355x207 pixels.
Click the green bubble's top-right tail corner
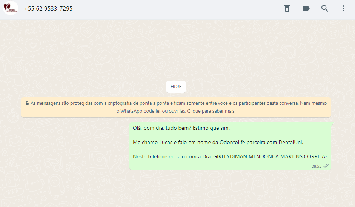point(332,123)
